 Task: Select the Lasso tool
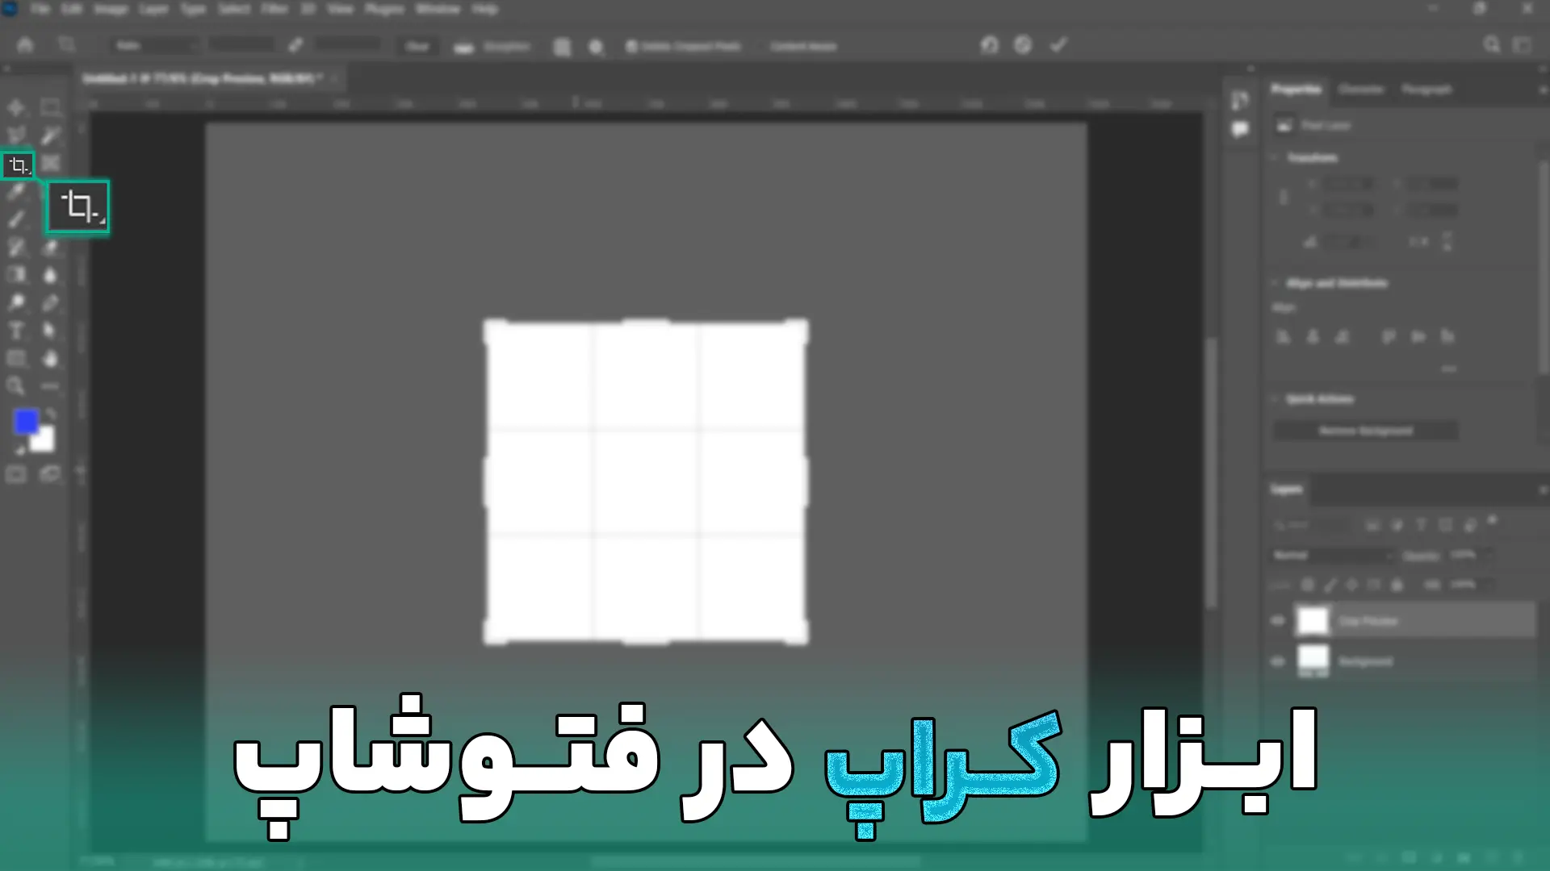coord(16,135)
